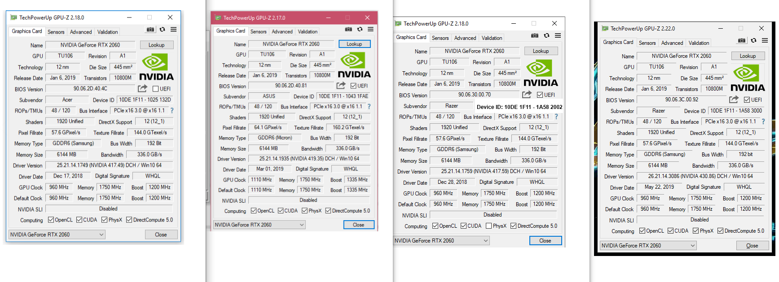Open GPU selection dropdown in Razer 2.18.0 window
This screenshot has height=282, width=779.
tap(441, 241)
